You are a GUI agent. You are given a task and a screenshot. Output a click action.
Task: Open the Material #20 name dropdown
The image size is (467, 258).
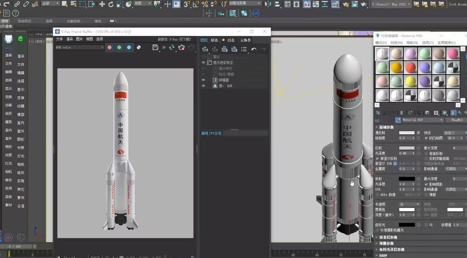[422, 120]
